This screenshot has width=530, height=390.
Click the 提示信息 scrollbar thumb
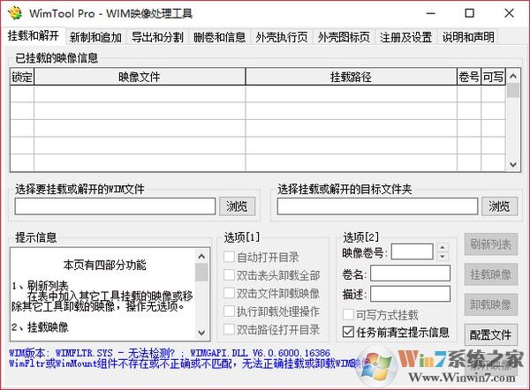click(201, 273)
